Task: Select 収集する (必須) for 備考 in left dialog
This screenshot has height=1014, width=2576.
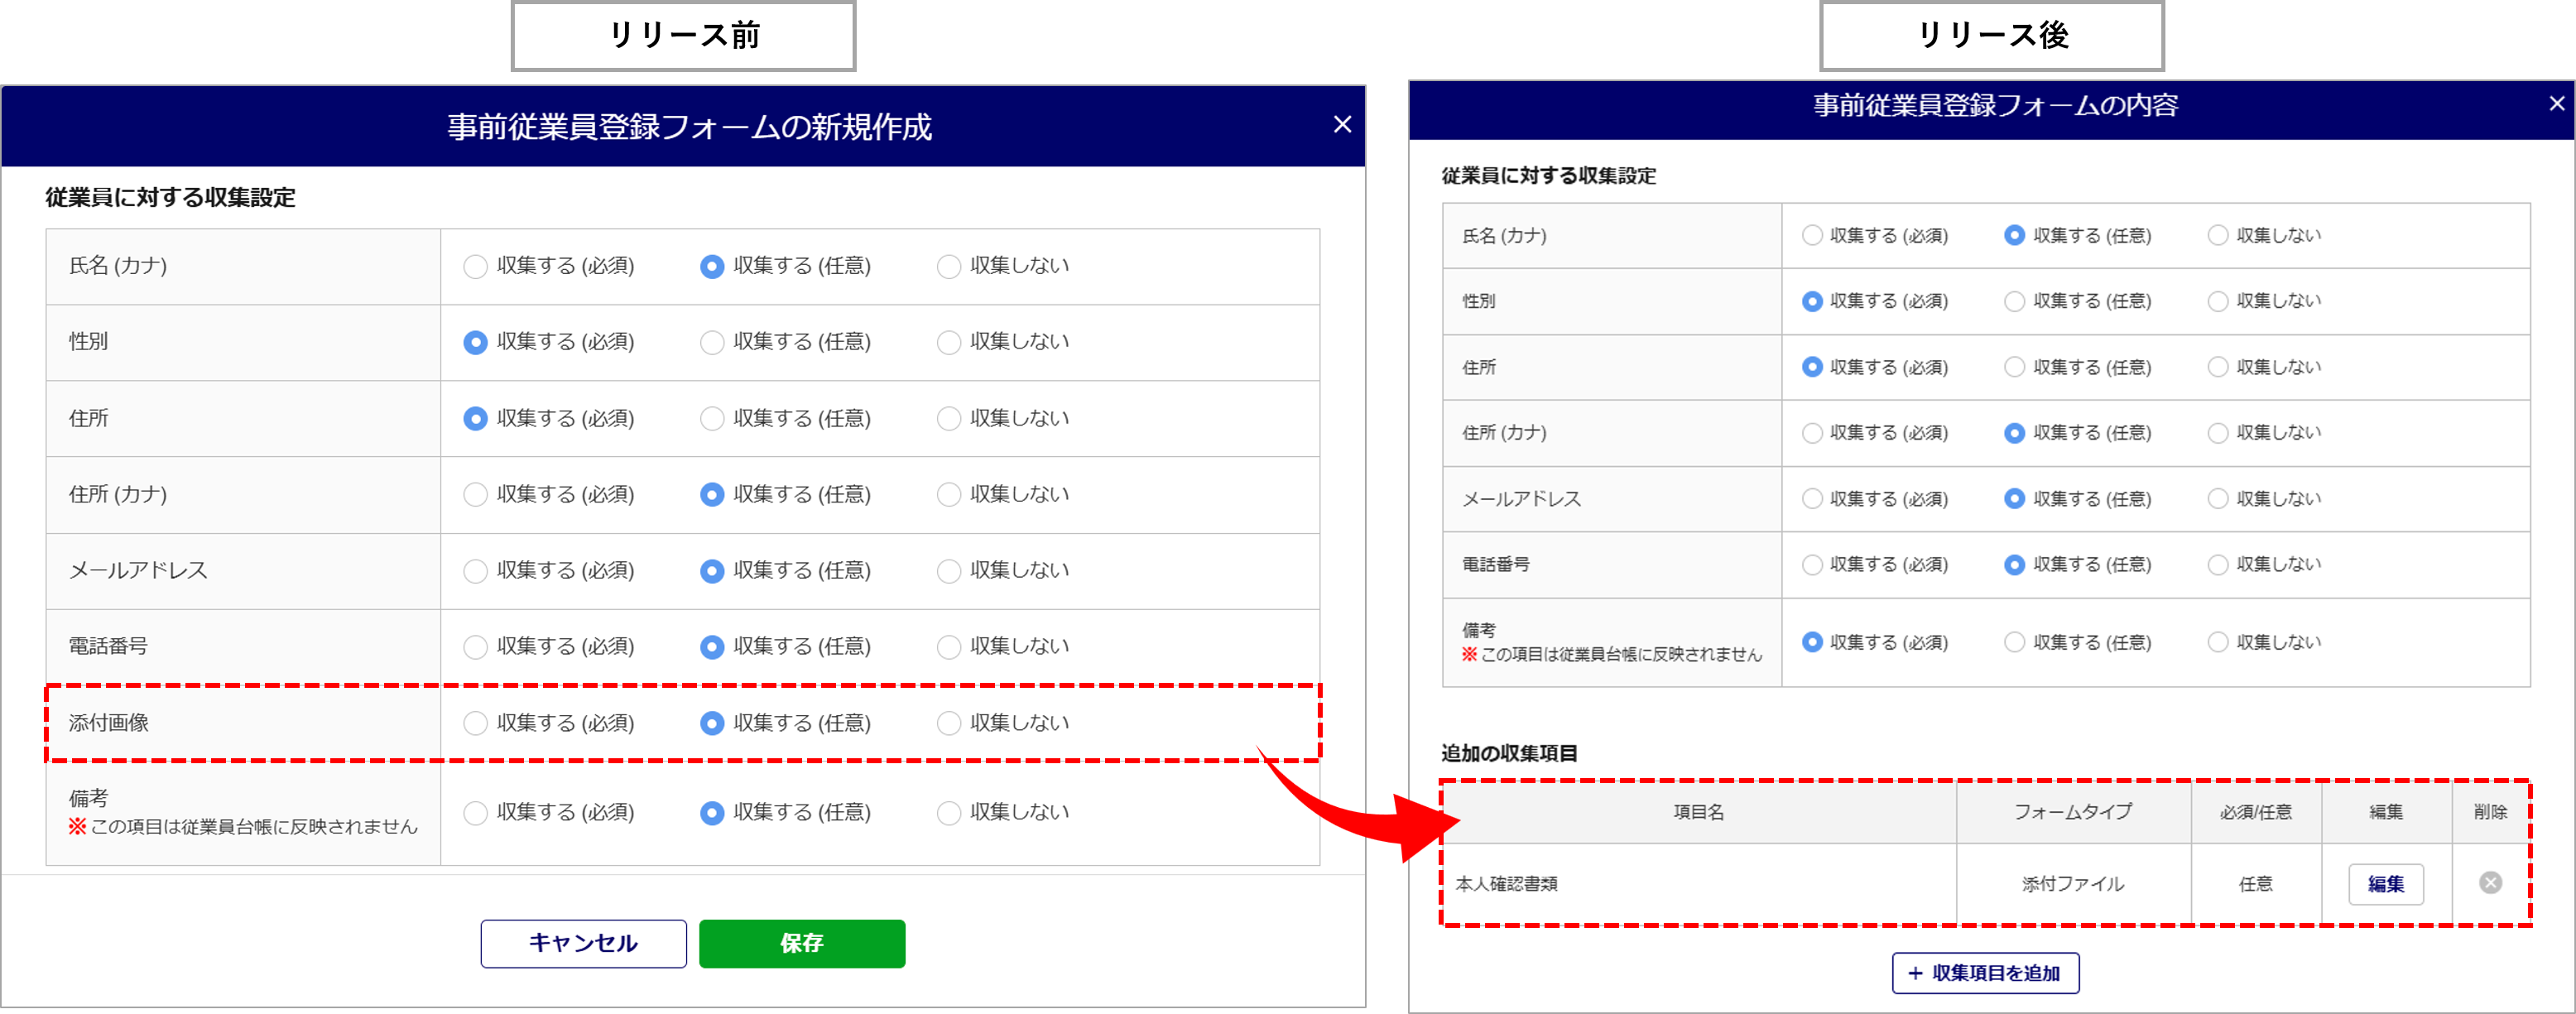Action: [476, 812]
